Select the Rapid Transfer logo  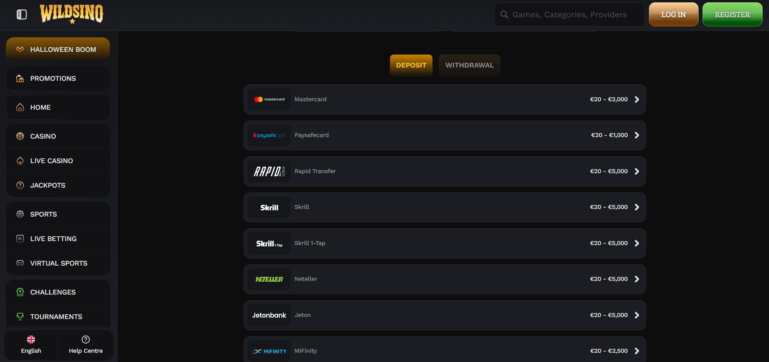(x=269, y=172)
